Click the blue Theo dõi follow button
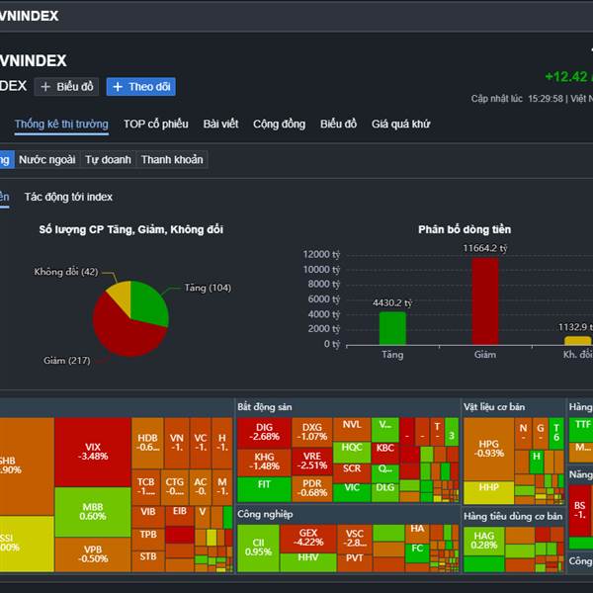 141,87
